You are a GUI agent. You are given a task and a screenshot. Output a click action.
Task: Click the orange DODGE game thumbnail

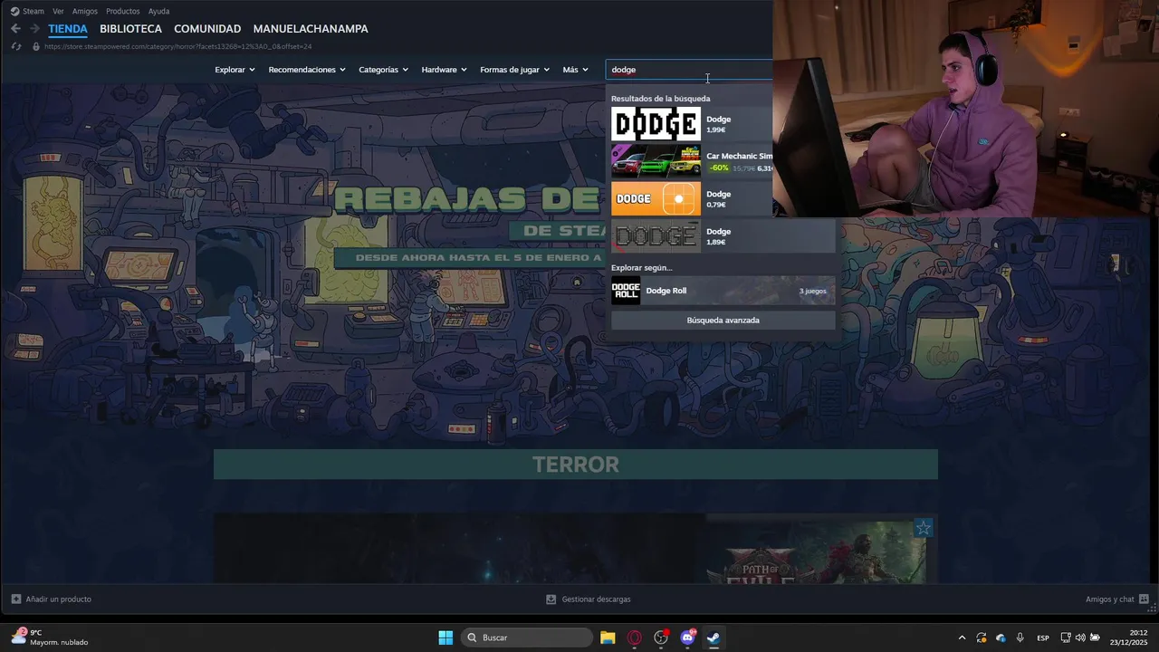(x=656, y=198)
